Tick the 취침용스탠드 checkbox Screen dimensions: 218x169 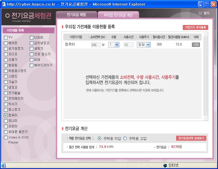coord(6,71)
